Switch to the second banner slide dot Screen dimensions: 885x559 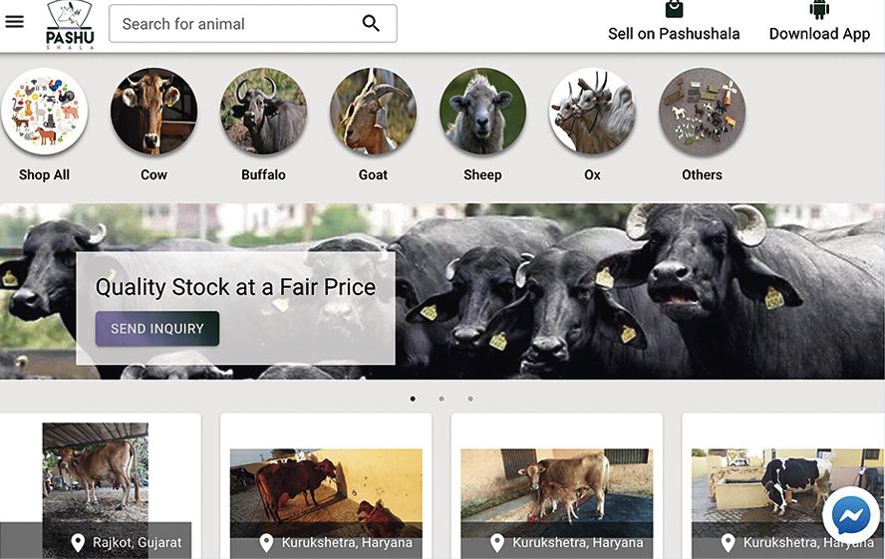tap(442, 399)
